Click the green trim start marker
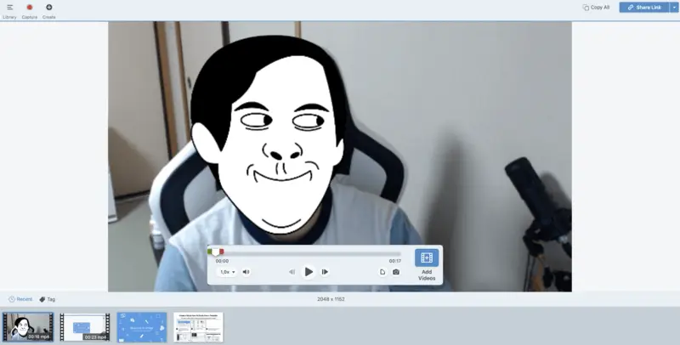The height and width of the screenshot is (345, 680). pyautogui.click(x=210, y=252)
